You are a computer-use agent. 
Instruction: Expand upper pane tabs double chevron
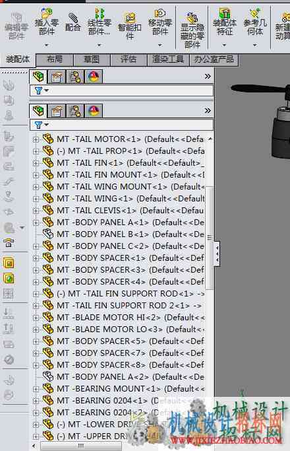click(x=208, y=76)
